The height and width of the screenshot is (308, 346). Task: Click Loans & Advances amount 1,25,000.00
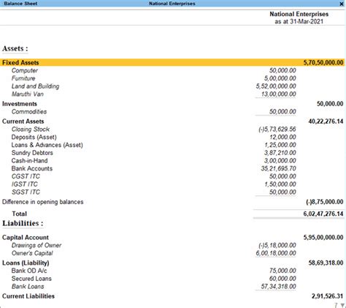click(x=280, y=145)
